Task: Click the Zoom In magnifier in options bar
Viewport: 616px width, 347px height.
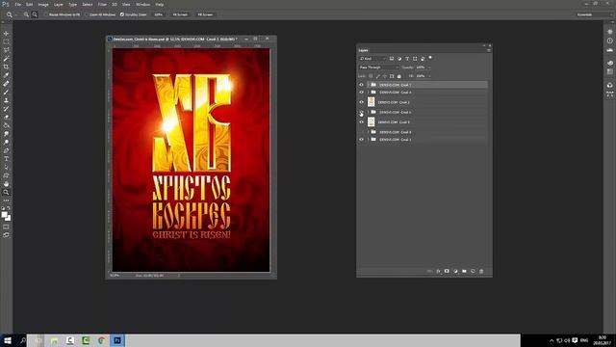Action: coord(26,14)
